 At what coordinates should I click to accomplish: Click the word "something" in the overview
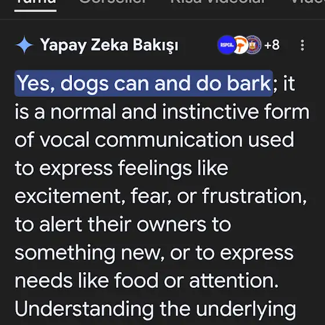64,253
